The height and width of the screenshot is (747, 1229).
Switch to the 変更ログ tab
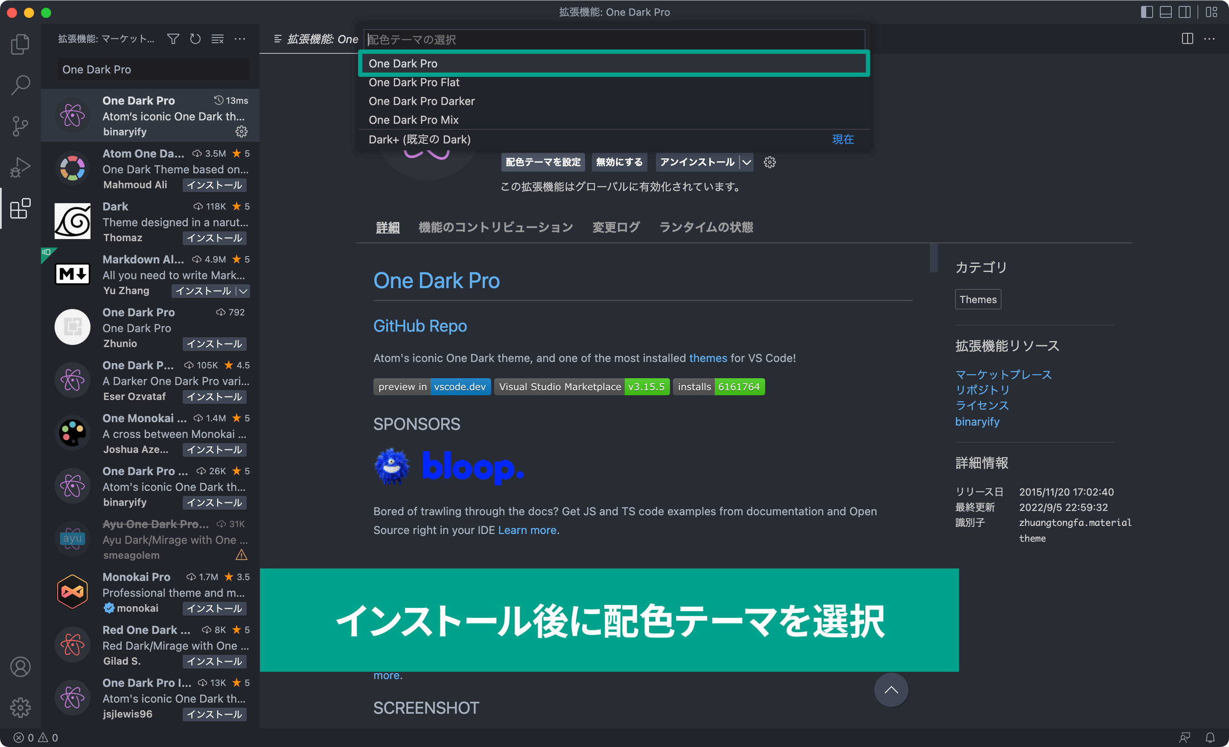point(616,227)
